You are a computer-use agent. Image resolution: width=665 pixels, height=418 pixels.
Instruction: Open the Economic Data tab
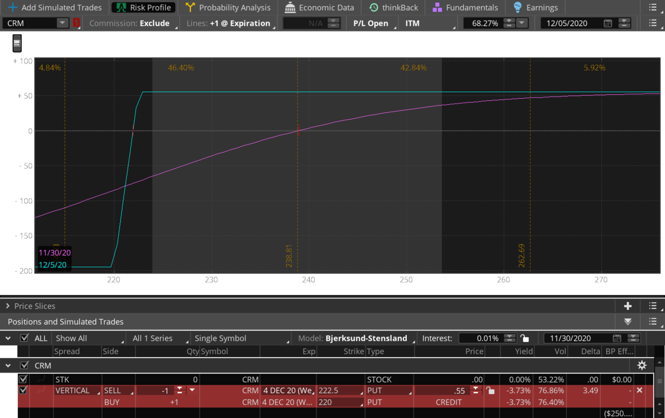click(x=319, y=8)
